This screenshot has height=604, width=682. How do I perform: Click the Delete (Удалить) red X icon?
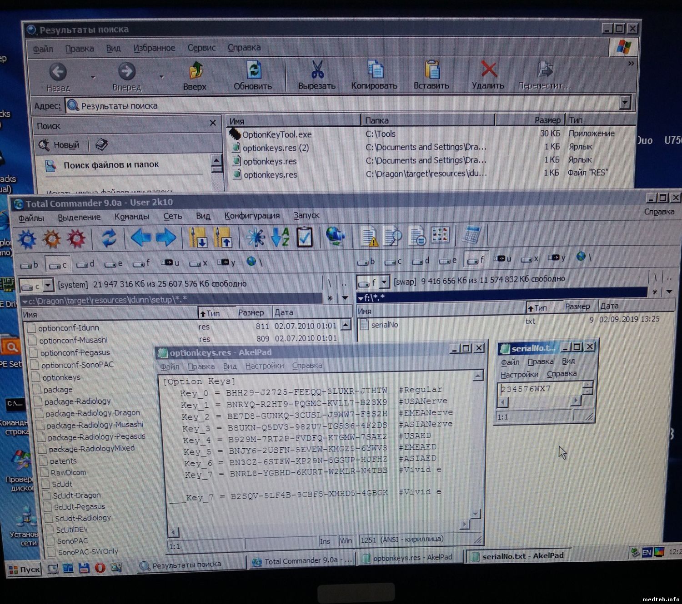tap(488, 70)
